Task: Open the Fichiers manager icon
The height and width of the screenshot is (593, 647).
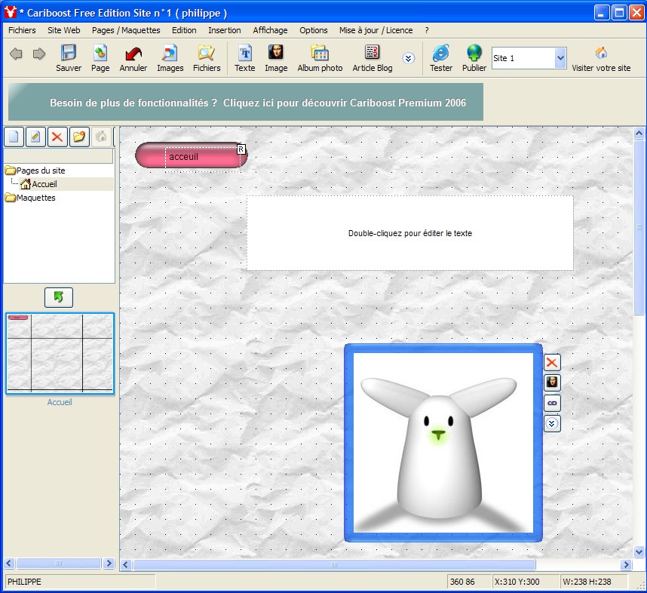Action: 207,58
